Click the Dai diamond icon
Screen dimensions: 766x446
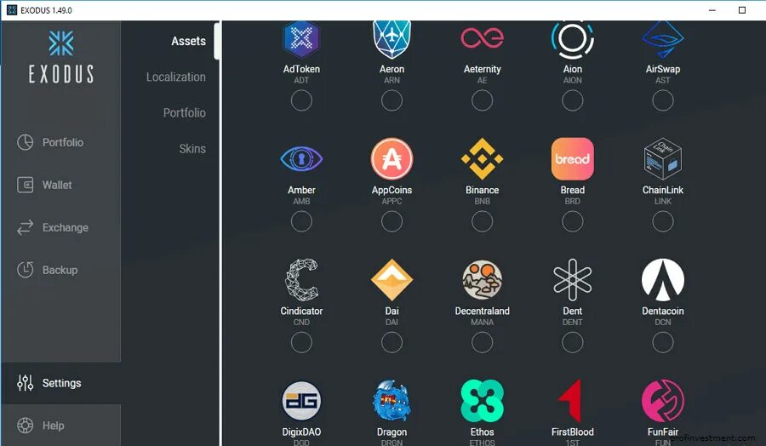(x=392, y=280)
